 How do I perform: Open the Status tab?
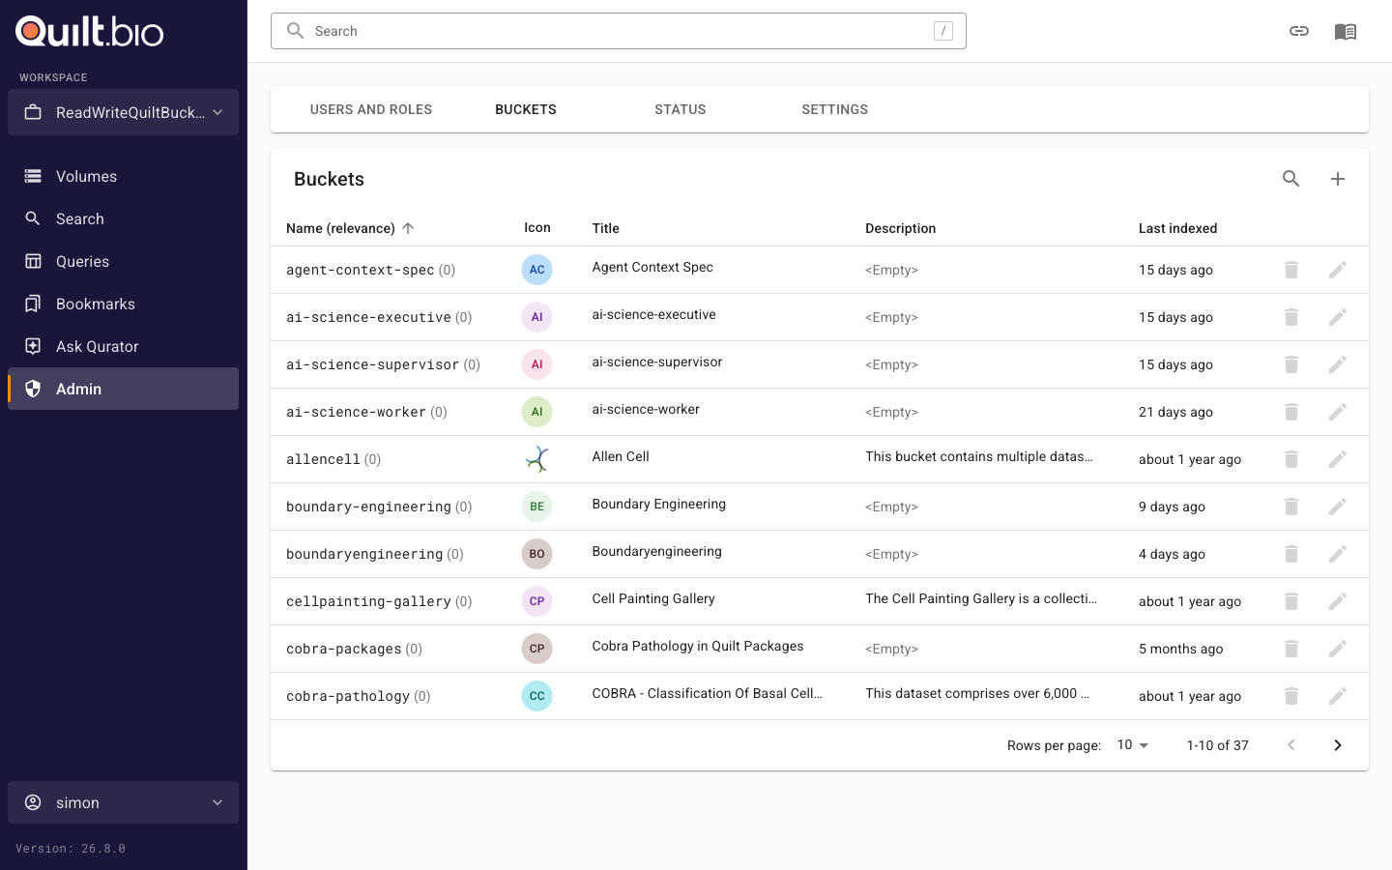(x=681, y=109)
